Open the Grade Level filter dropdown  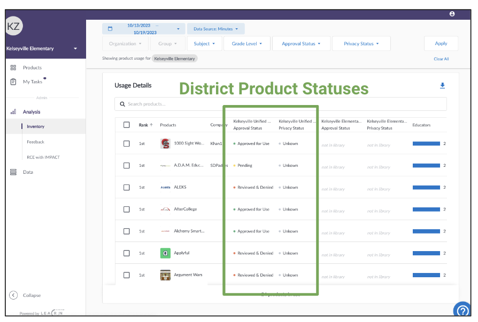click(x=247, y=44)
